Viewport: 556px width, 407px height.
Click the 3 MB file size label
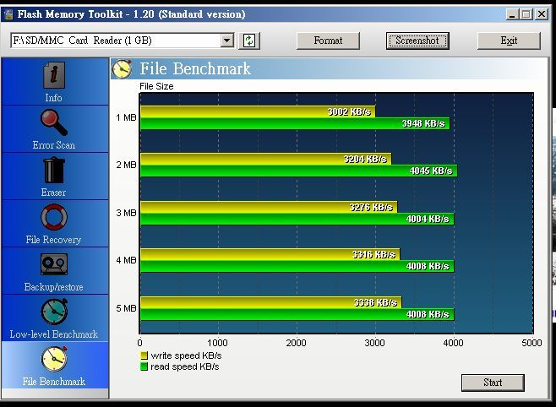click(x=126, y=213)
